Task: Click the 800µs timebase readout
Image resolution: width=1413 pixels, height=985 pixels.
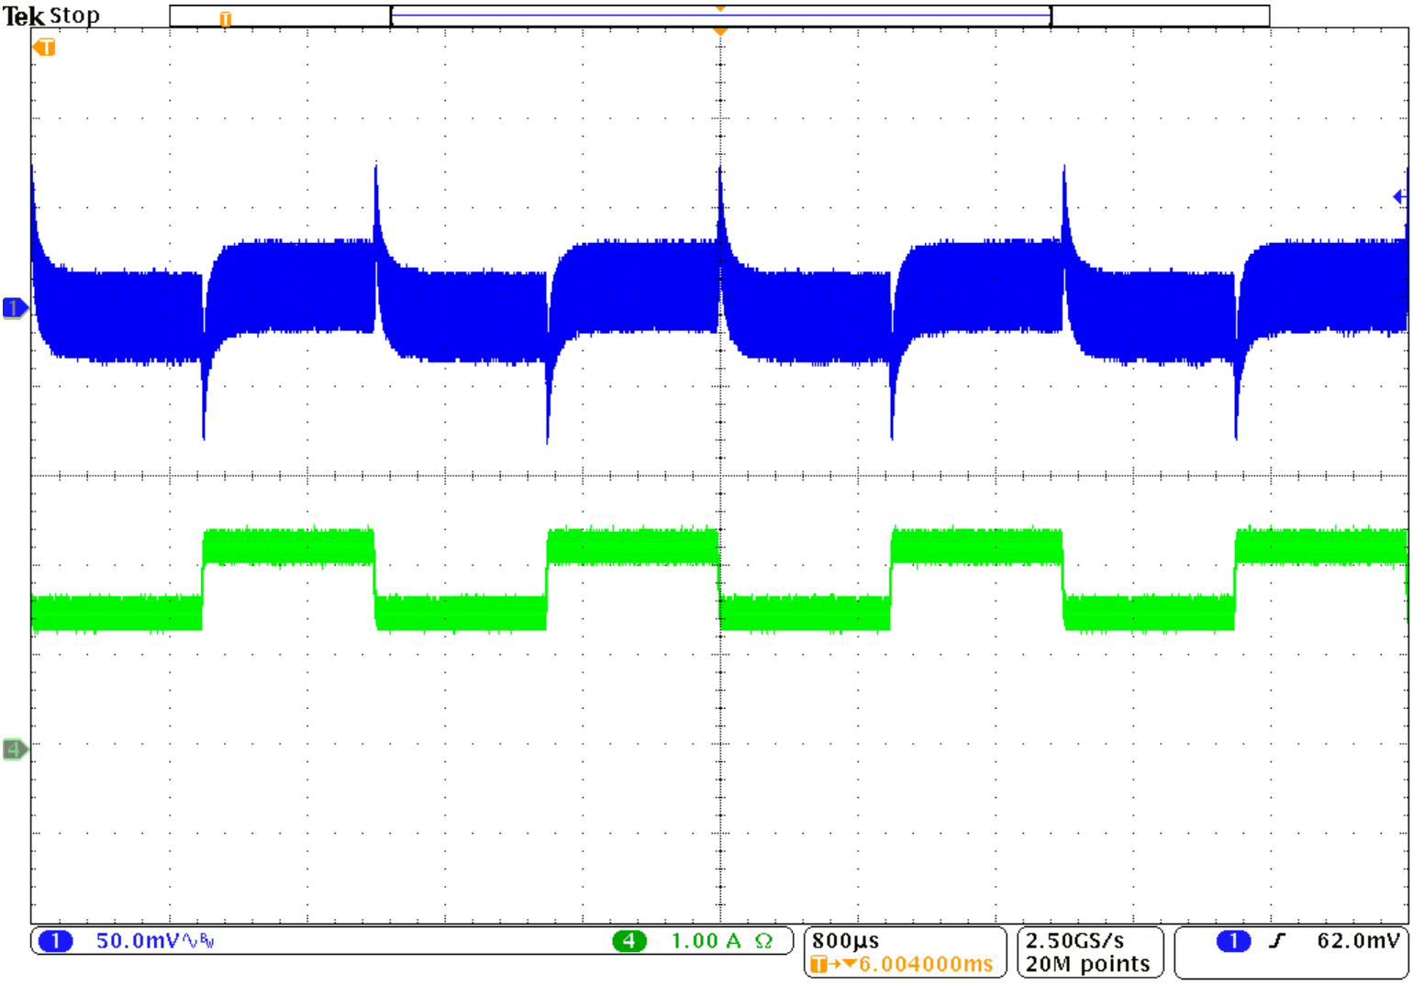Action: pyautogui.click(x=845, y=941)
